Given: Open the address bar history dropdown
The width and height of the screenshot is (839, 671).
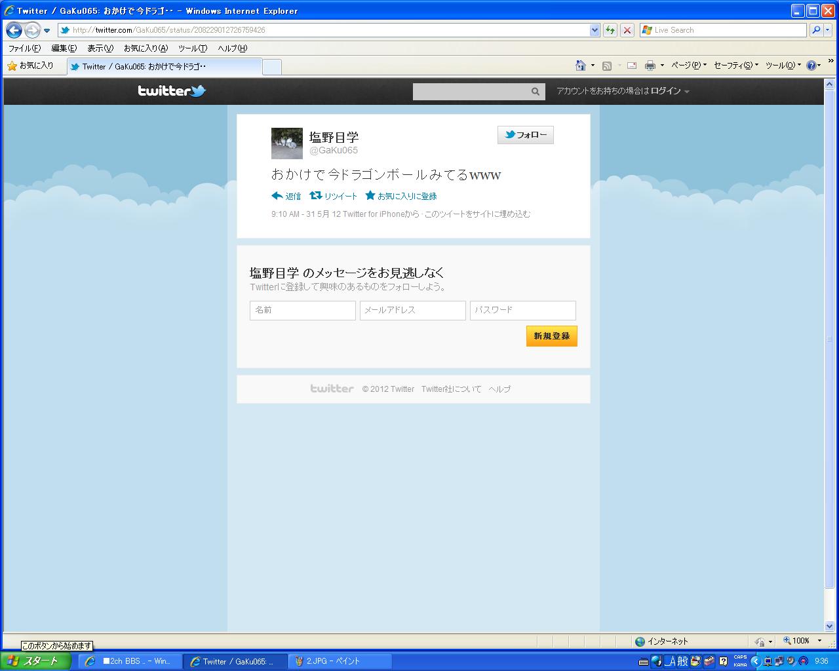Looking at the screenshot, I should tap(595, 30).
